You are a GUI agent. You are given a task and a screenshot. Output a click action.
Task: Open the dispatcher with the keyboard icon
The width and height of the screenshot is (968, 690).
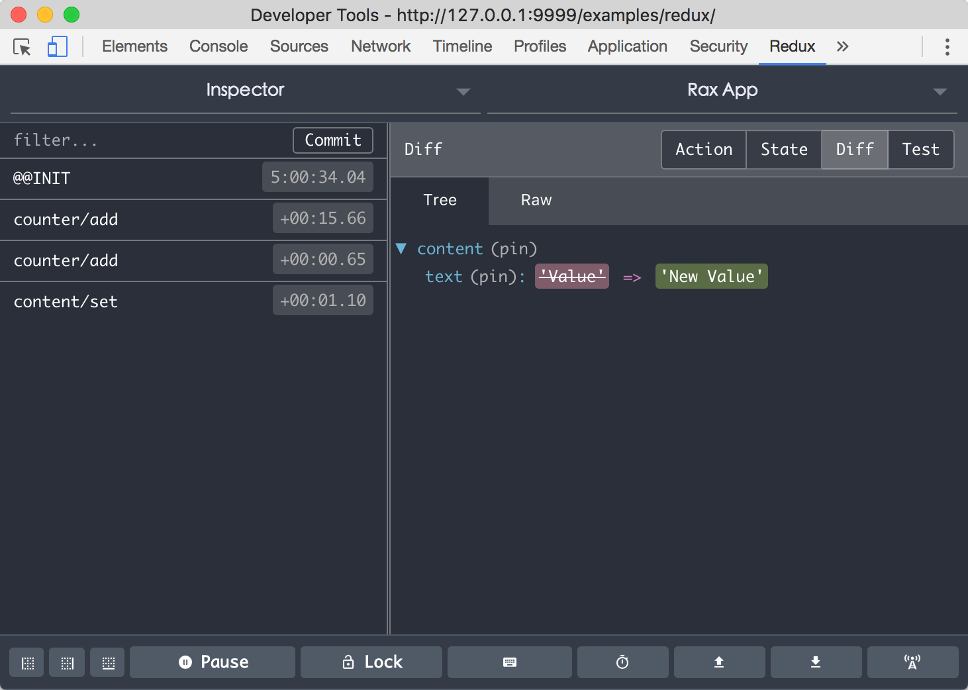pyautogui.click(x=509, y=662)
